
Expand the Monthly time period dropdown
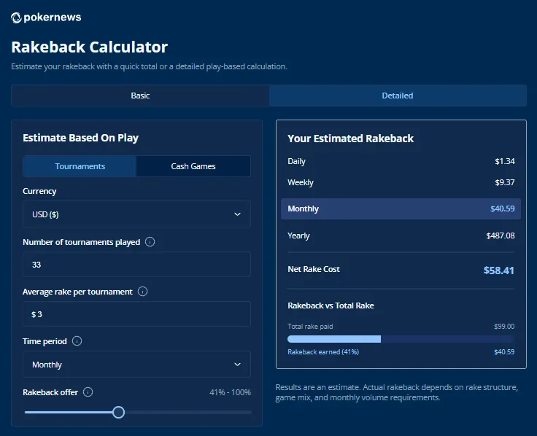(x=136, y=365)
